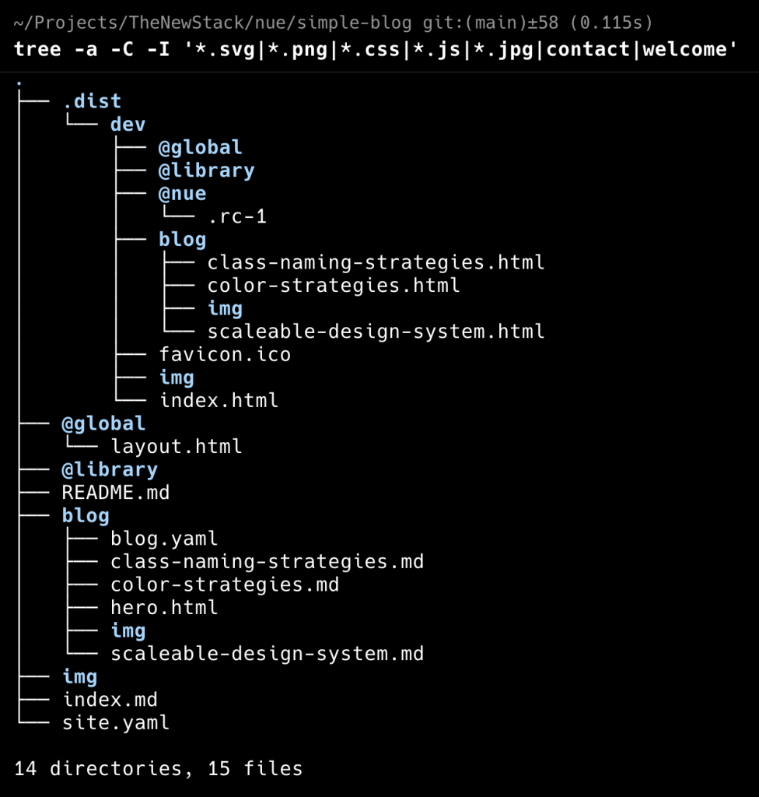Click the tree command line text
This screenshot has height=797, width=759.
pyautogui.click(x=376, y=49)
